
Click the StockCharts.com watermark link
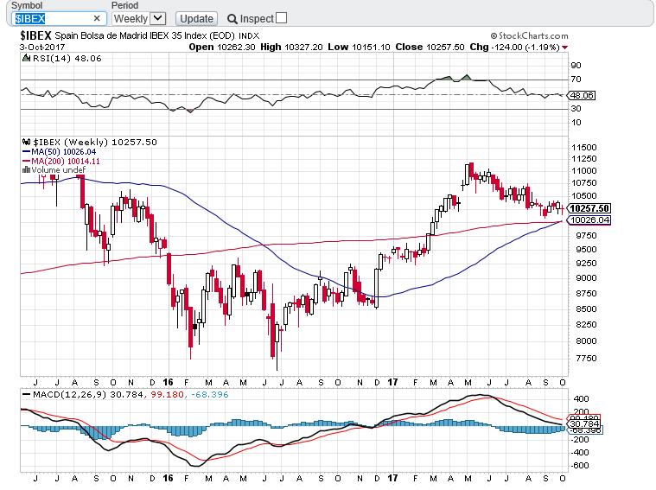click(529, 35)
